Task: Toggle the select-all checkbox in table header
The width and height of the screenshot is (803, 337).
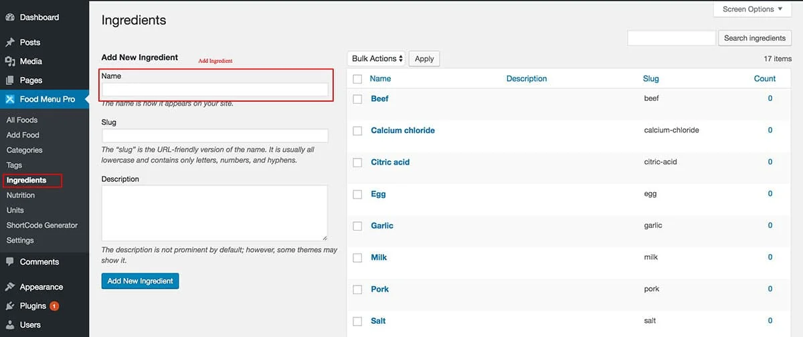Action: [x=357, y=79]
